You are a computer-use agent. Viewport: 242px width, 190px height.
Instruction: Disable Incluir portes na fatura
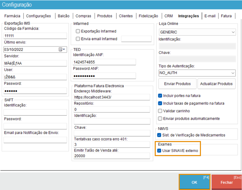point(160,96)
